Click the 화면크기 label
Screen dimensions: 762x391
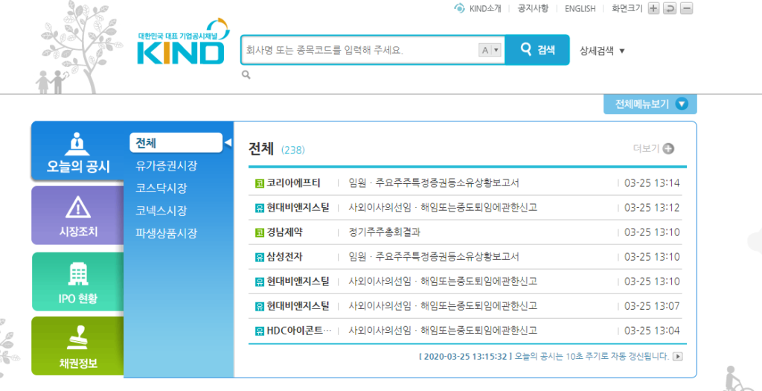627,9
